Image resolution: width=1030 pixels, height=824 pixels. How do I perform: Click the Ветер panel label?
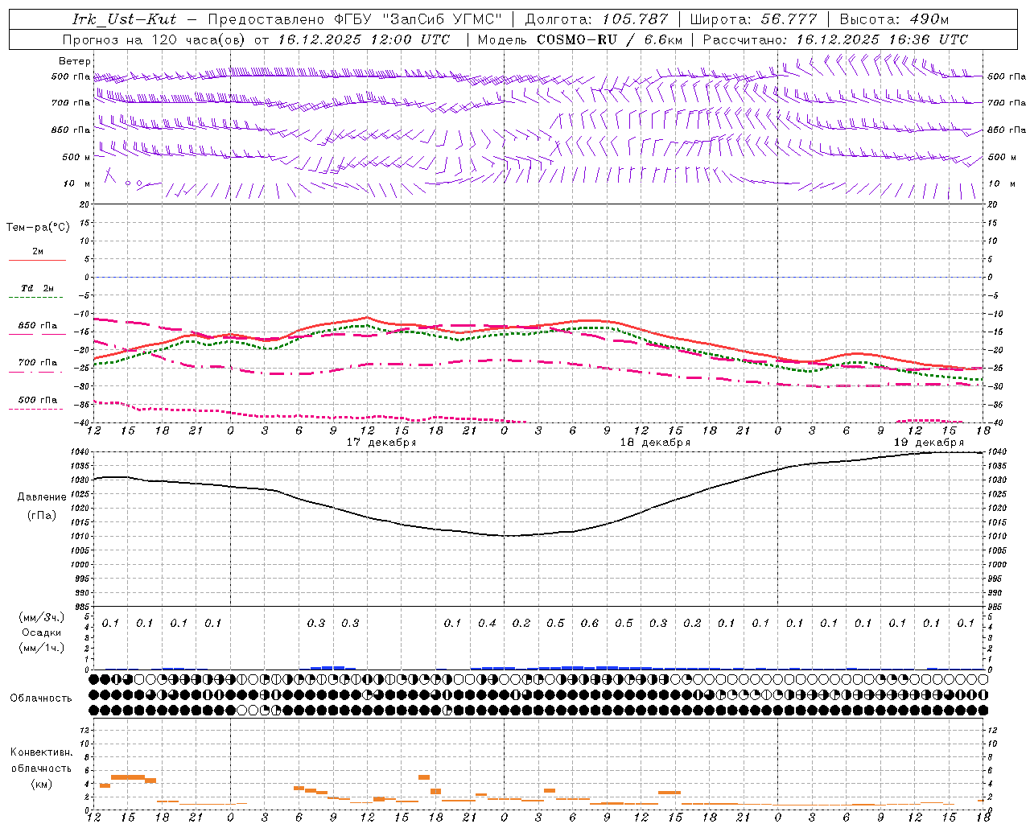point(75,61)
